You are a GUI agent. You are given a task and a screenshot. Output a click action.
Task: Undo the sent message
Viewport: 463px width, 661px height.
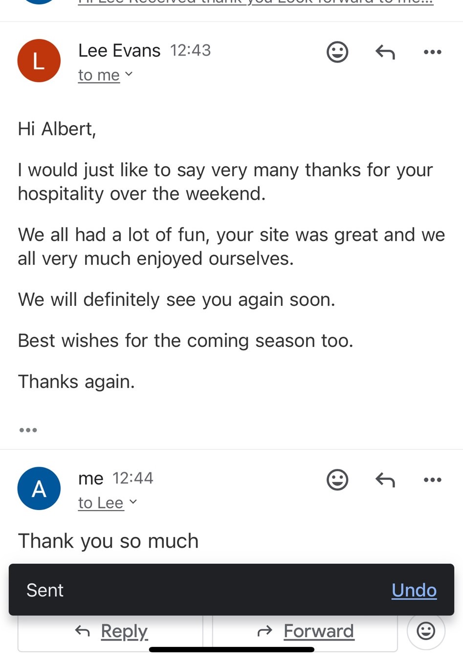pyautogui.click(x=414, y=590)
